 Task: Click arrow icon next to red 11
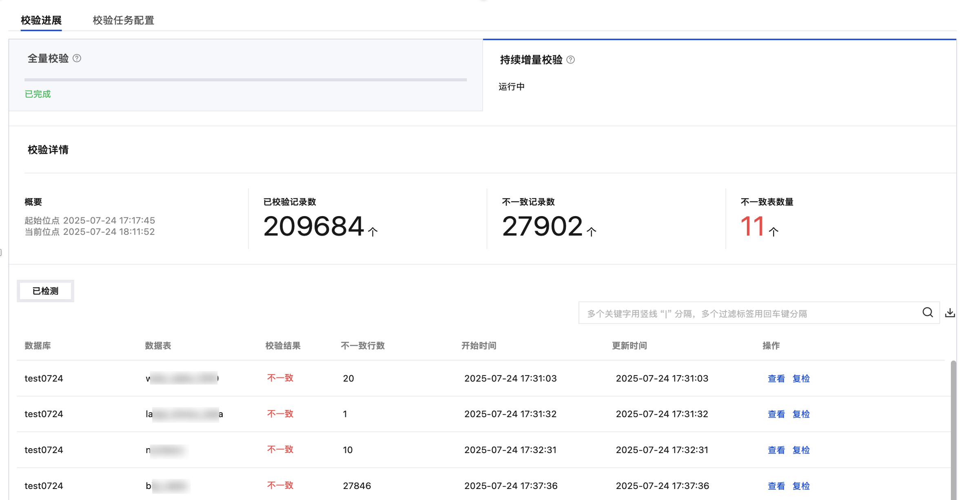(x=773, y=232)
